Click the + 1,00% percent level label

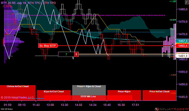pyautogui.click(x=173, y=1)
